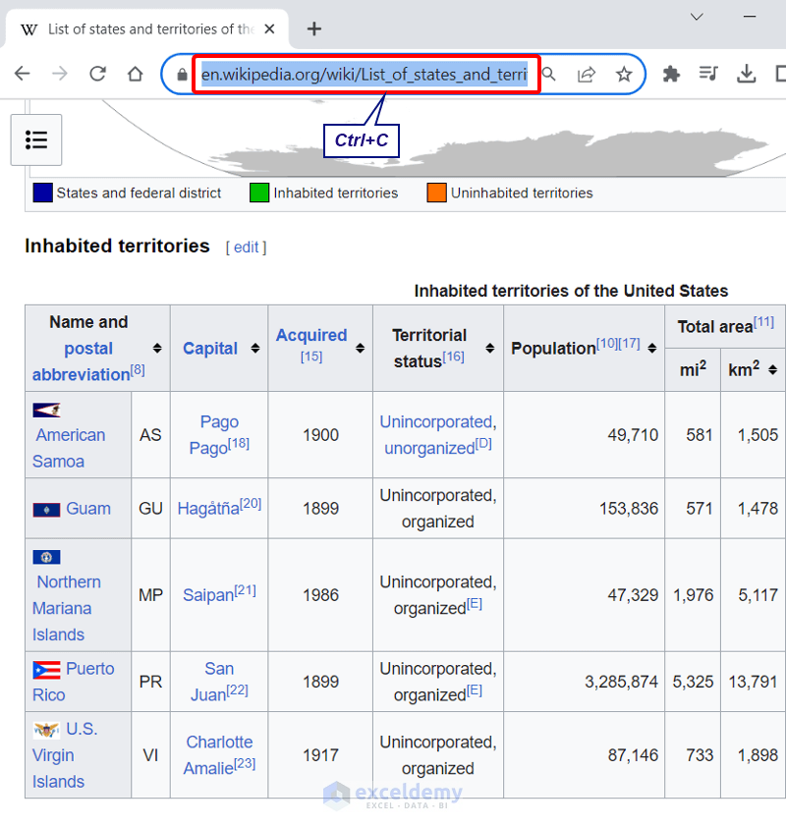Open the media controls icon
The width and height of the screenshot is (786, 827).
(x=708, y=74)
